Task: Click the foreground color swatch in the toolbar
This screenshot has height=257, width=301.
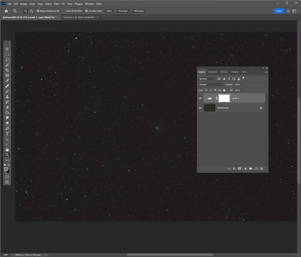Action: (x=5, y=170)
